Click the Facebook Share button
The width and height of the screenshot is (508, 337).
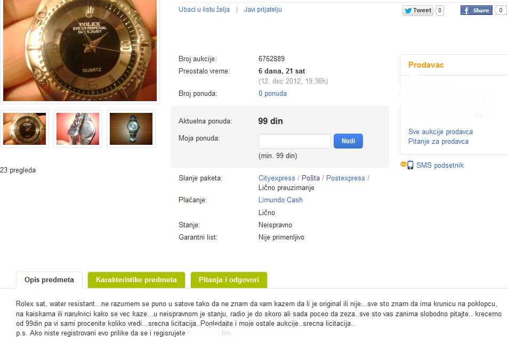tap(476, 10)
